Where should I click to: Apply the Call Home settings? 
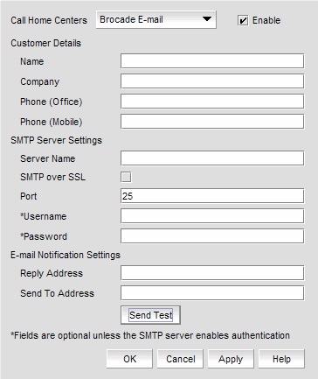tap(231, 359)
